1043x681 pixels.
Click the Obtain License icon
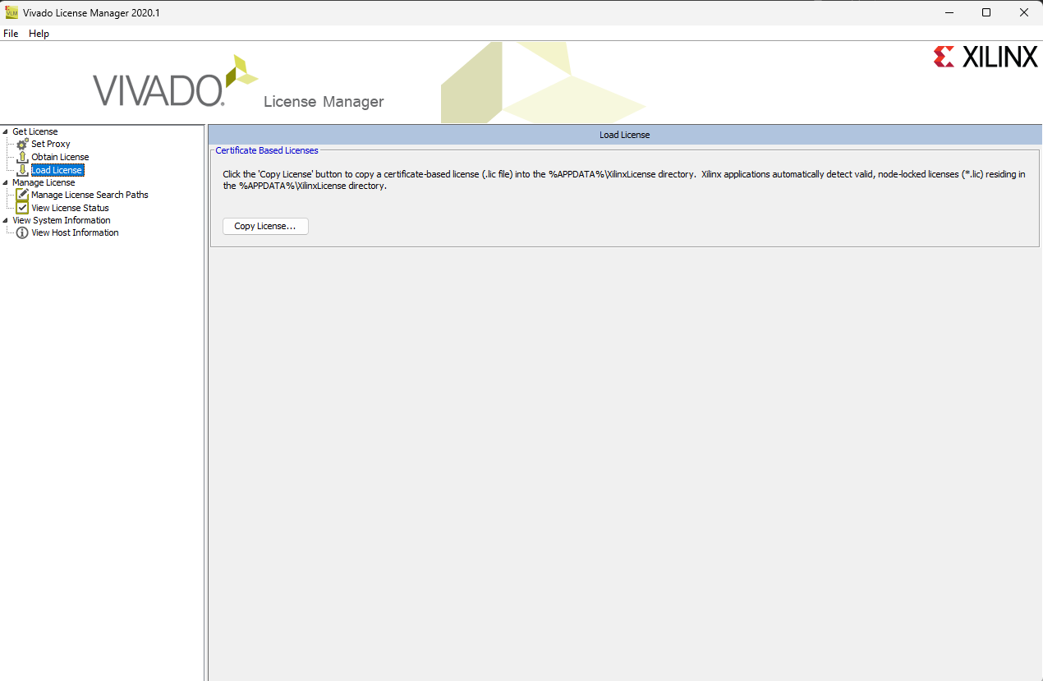tap(22, 157)
